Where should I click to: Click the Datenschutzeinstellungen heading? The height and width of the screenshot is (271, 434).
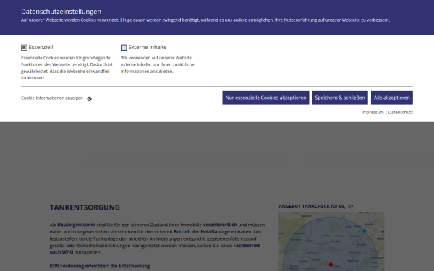[61, 12]
